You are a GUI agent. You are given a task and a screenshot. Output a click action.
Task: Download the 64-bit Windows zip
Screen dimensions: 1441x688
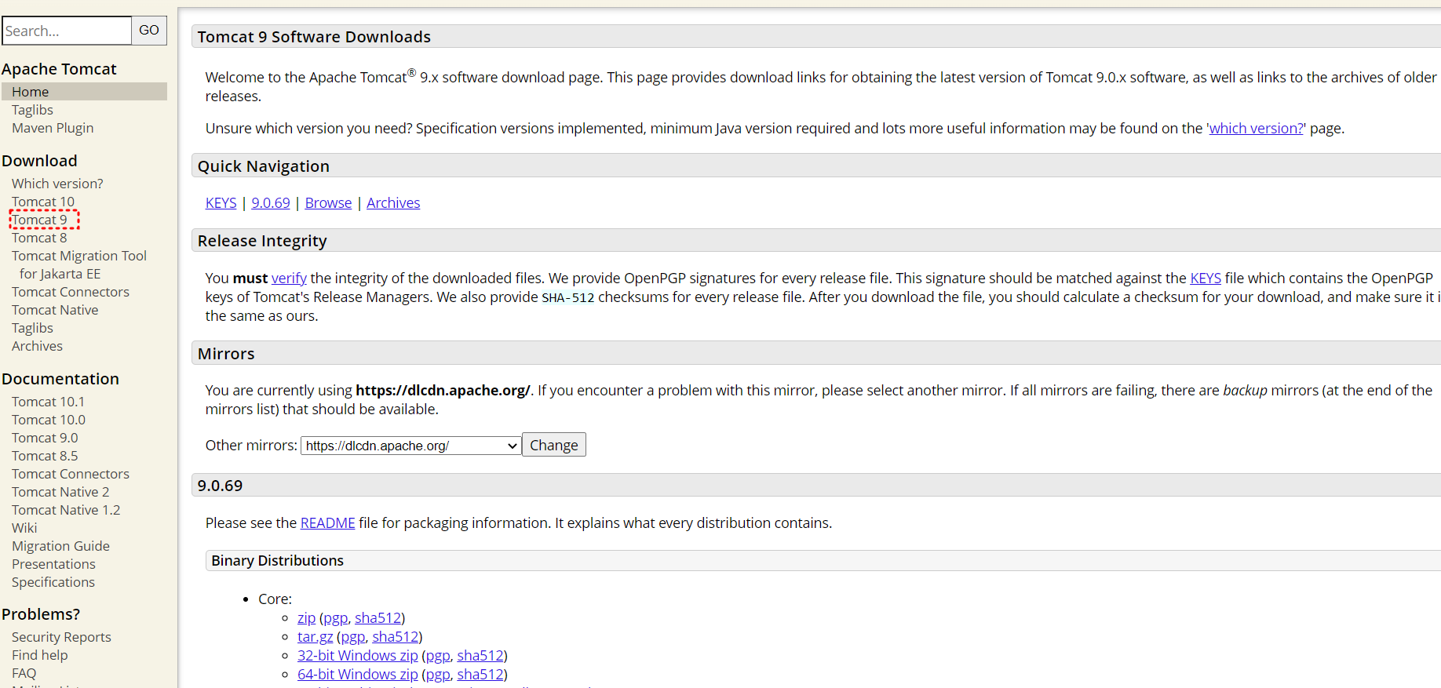(x=358, y=674)
